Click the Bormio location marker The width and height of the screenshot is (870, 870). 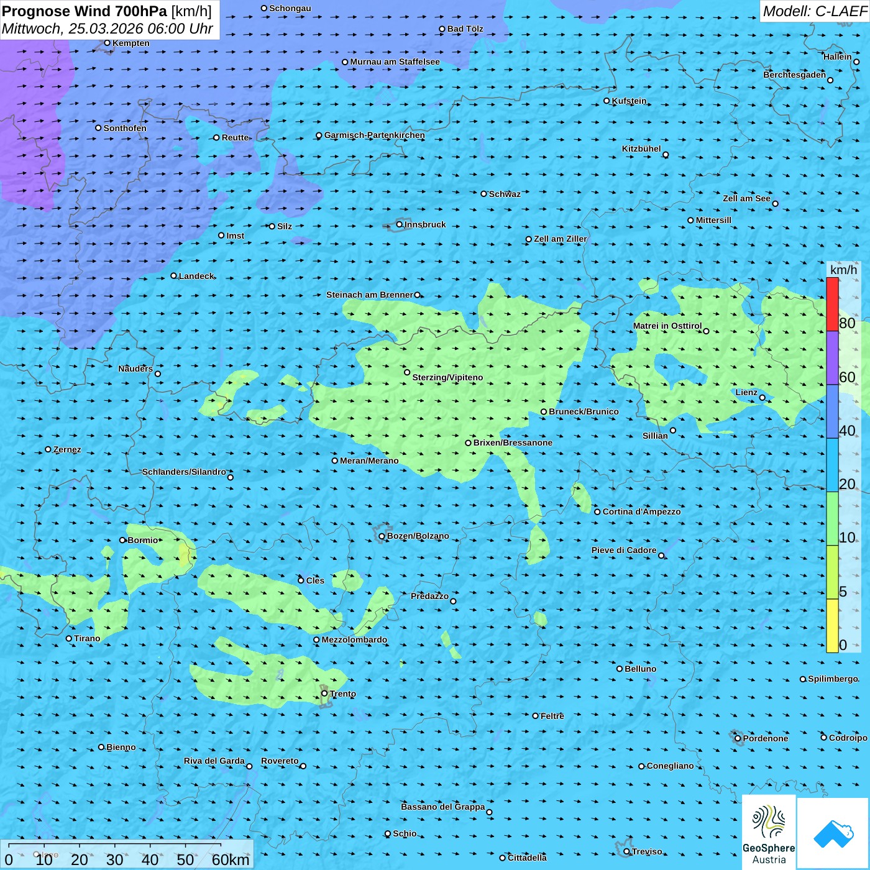click(122, 540)
